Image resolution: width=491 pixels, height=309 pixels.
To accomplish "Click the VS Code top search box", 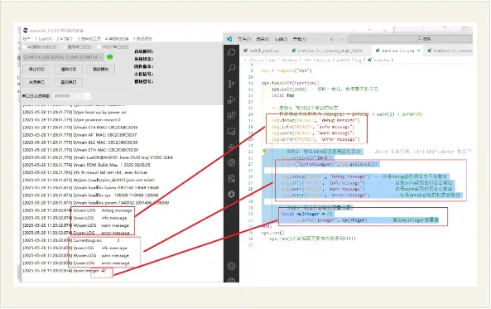I will coord(410,39).
